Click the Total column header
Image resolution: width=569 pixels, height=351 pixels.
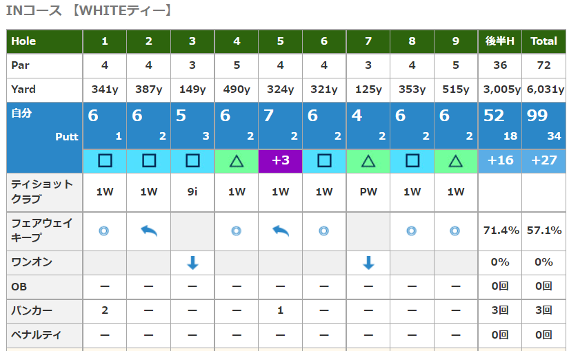[x=543, y=41]
